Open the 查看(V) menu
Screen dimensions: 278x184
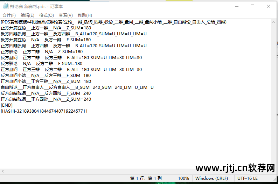point(65,15)
